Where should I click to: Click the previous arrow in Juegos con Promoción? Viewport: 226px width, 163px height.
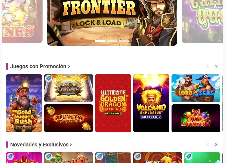point(208,66)
